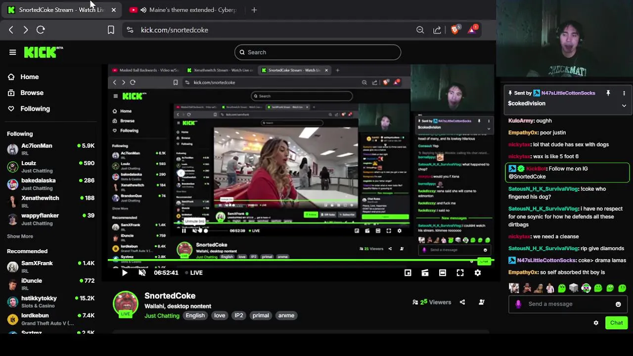
Task: Enable mini player mode icon
Action: tap(407, 272)
